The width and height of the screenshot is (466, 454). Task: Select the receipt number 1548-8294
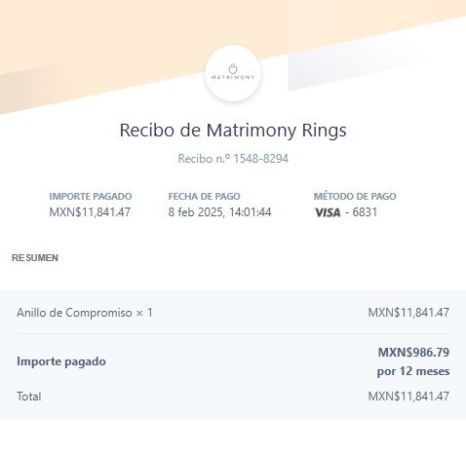(261, 159)
